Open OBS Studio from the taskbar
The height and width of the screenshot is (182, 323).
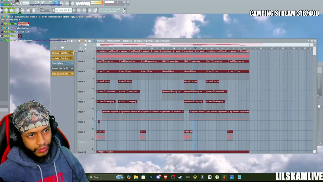pos(173,177)
